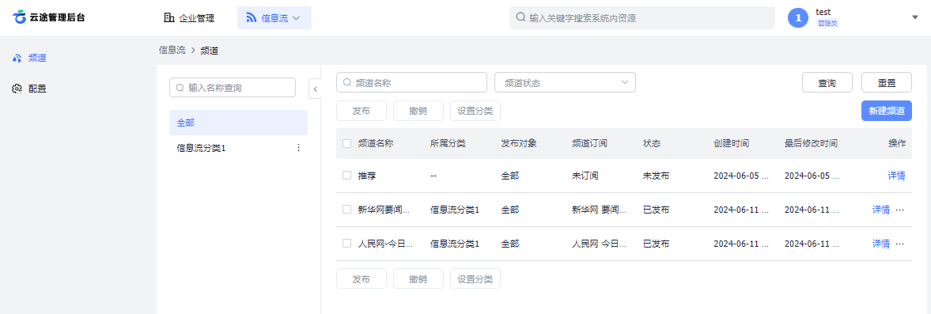Screen dimensions: 931x314
Task: Click the 企业管理 building icon
Action: coord(169,18)
